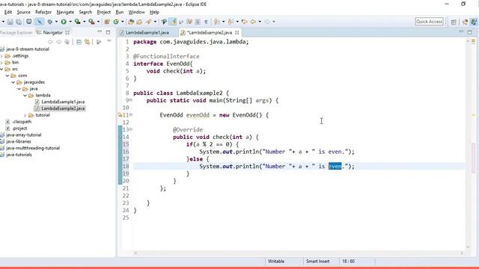This screenshot has height=269, width=479.
Task: Maximize the editor area
Action: [470, 32]
